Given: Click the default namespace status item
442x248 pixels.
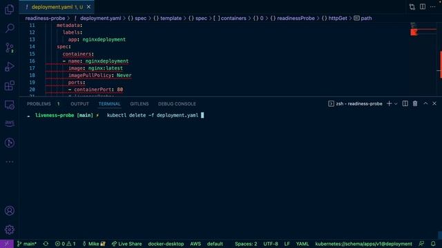Looking at the screenshot, I should coord(215,244).
